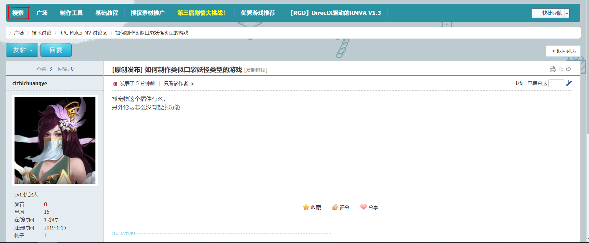Click the user avatar image
This screenshot has height=243, width=589.
(x=55, y=140)
